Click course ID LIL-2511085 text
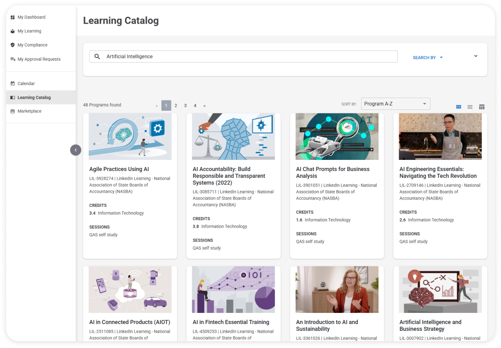The image size is (501, 348). click(x=101, y=332)
